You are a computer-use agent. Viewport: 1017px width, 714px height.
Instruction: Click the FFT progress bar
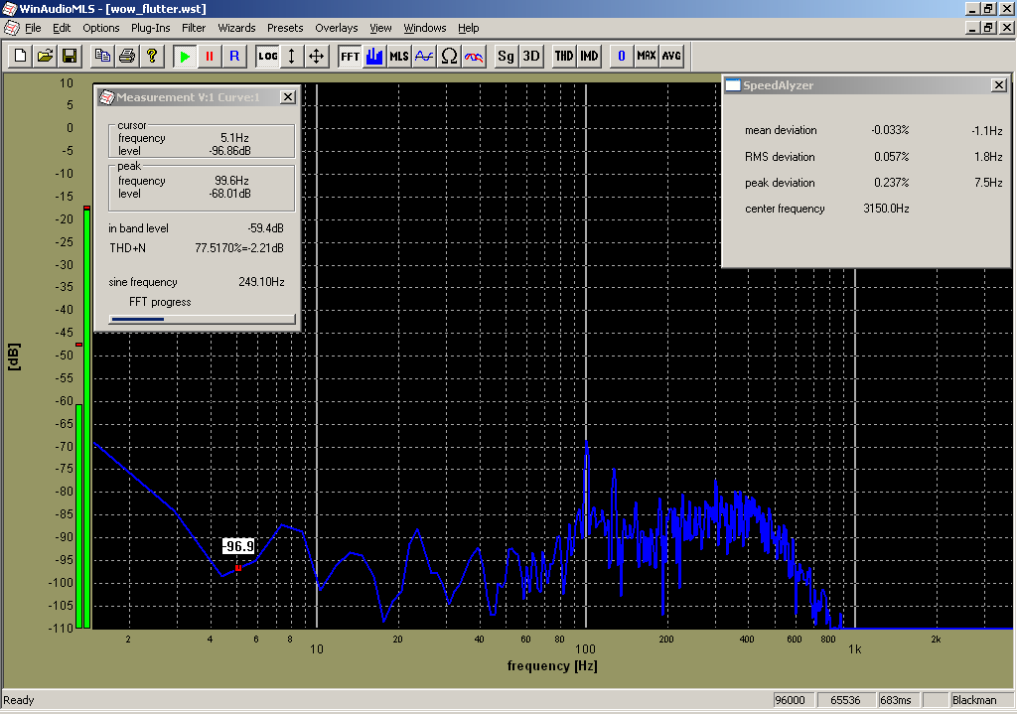coord(203,319)
